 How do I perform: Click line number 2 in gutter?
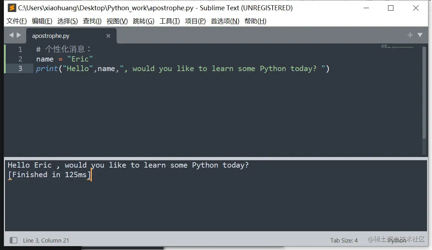[x=20, y=59]
